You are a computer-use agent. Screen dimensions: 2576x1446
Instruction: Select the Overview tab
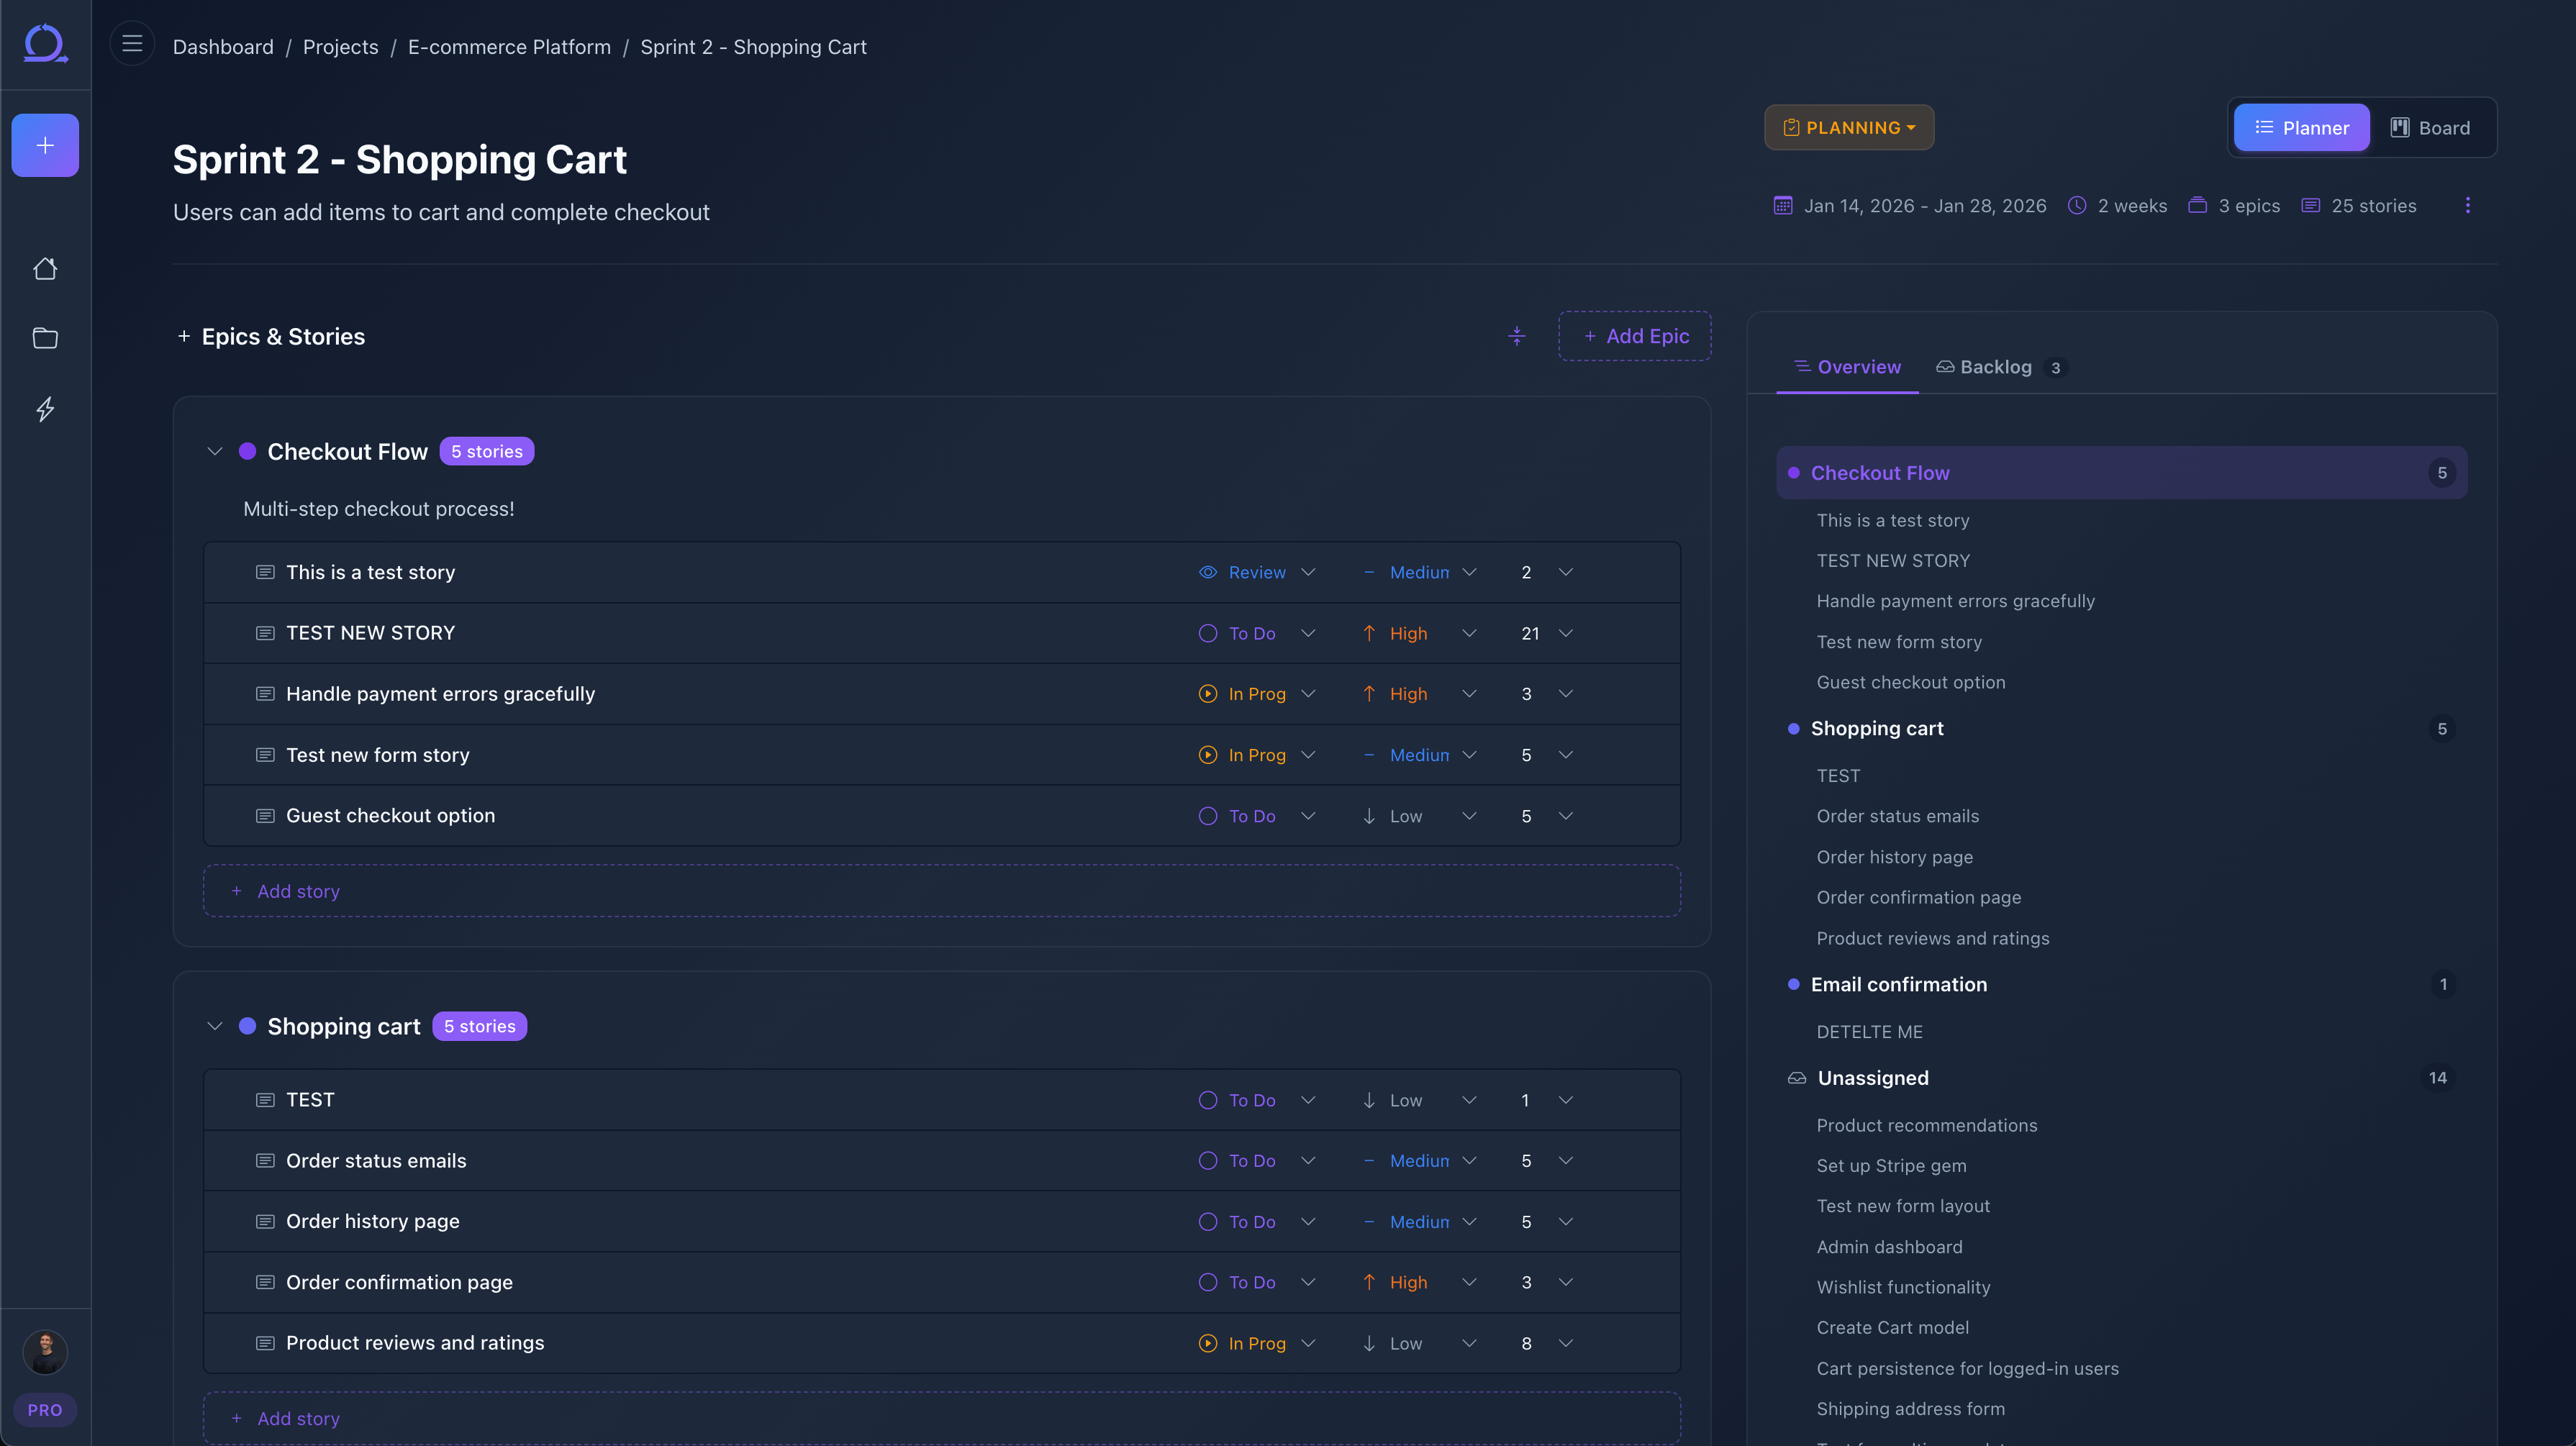click(x=1847, y=367)
